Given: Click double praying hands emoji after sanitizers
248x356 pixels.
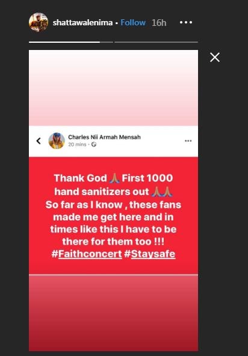Looking at the screenshot, I should (162, 192).
